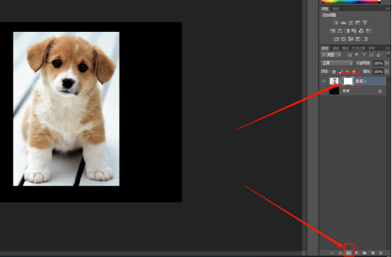This screenshot has width=392, height=257.
Task: Add a Levels adjustment icon
Action: coord(343,23)
